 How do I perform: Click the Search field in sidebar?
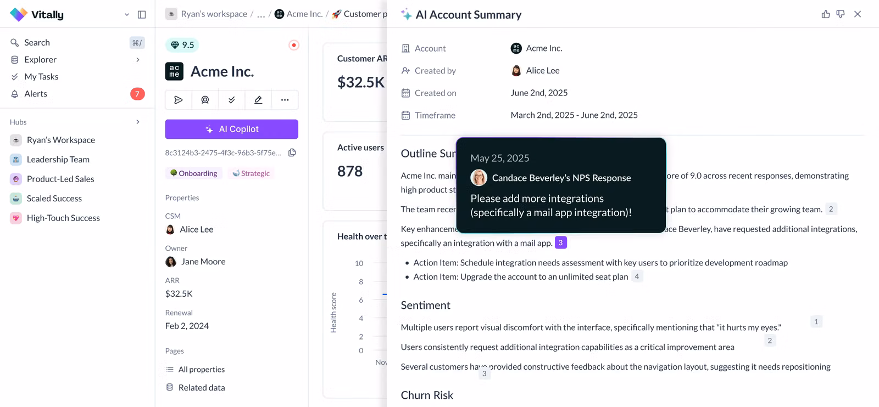(37, 43)
